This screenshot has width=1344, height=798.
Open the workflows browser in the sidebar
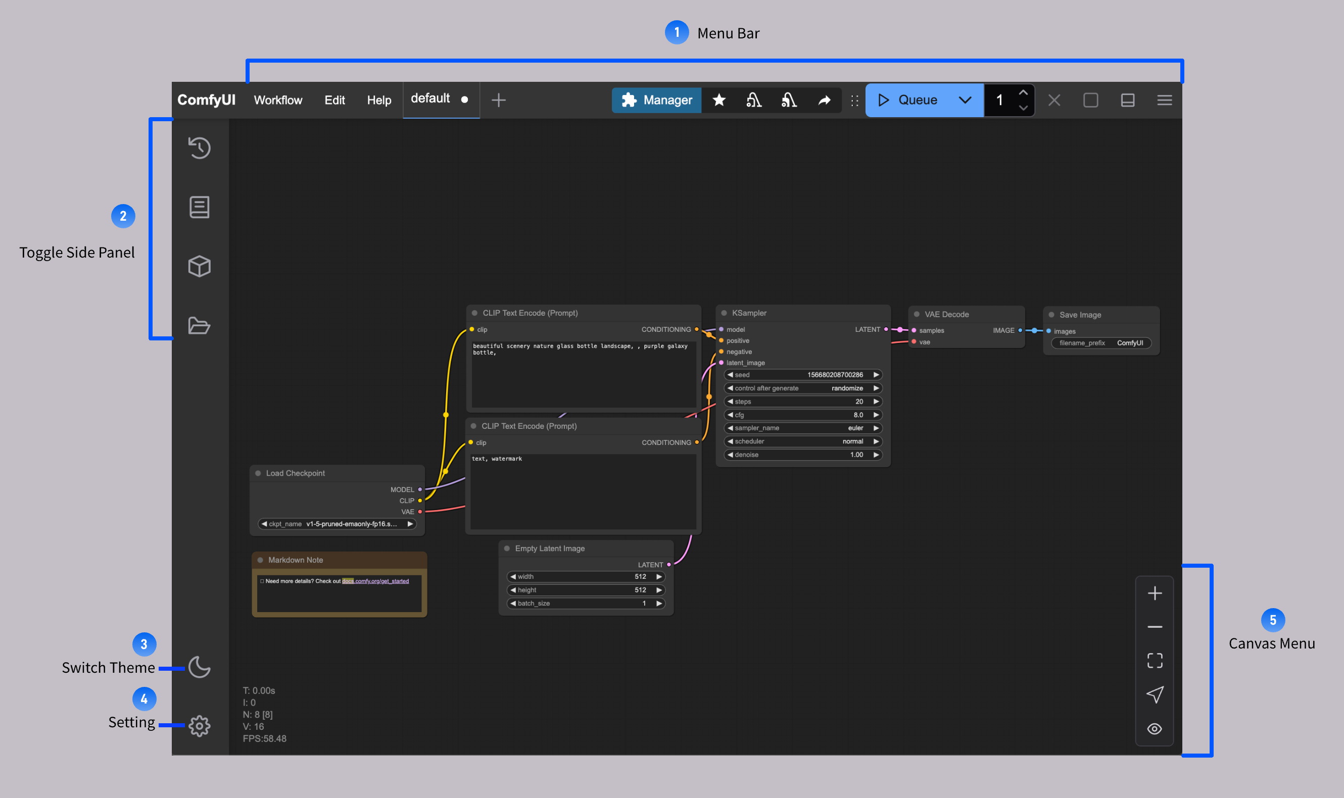point(200,325)
